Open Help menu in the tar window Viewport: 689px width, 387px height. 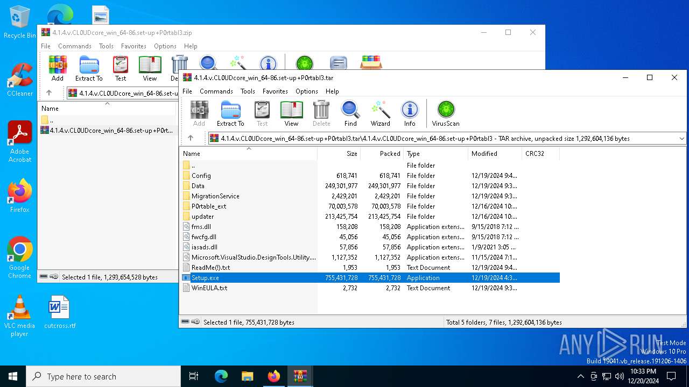pyautogui.click(x=332, y=91)
